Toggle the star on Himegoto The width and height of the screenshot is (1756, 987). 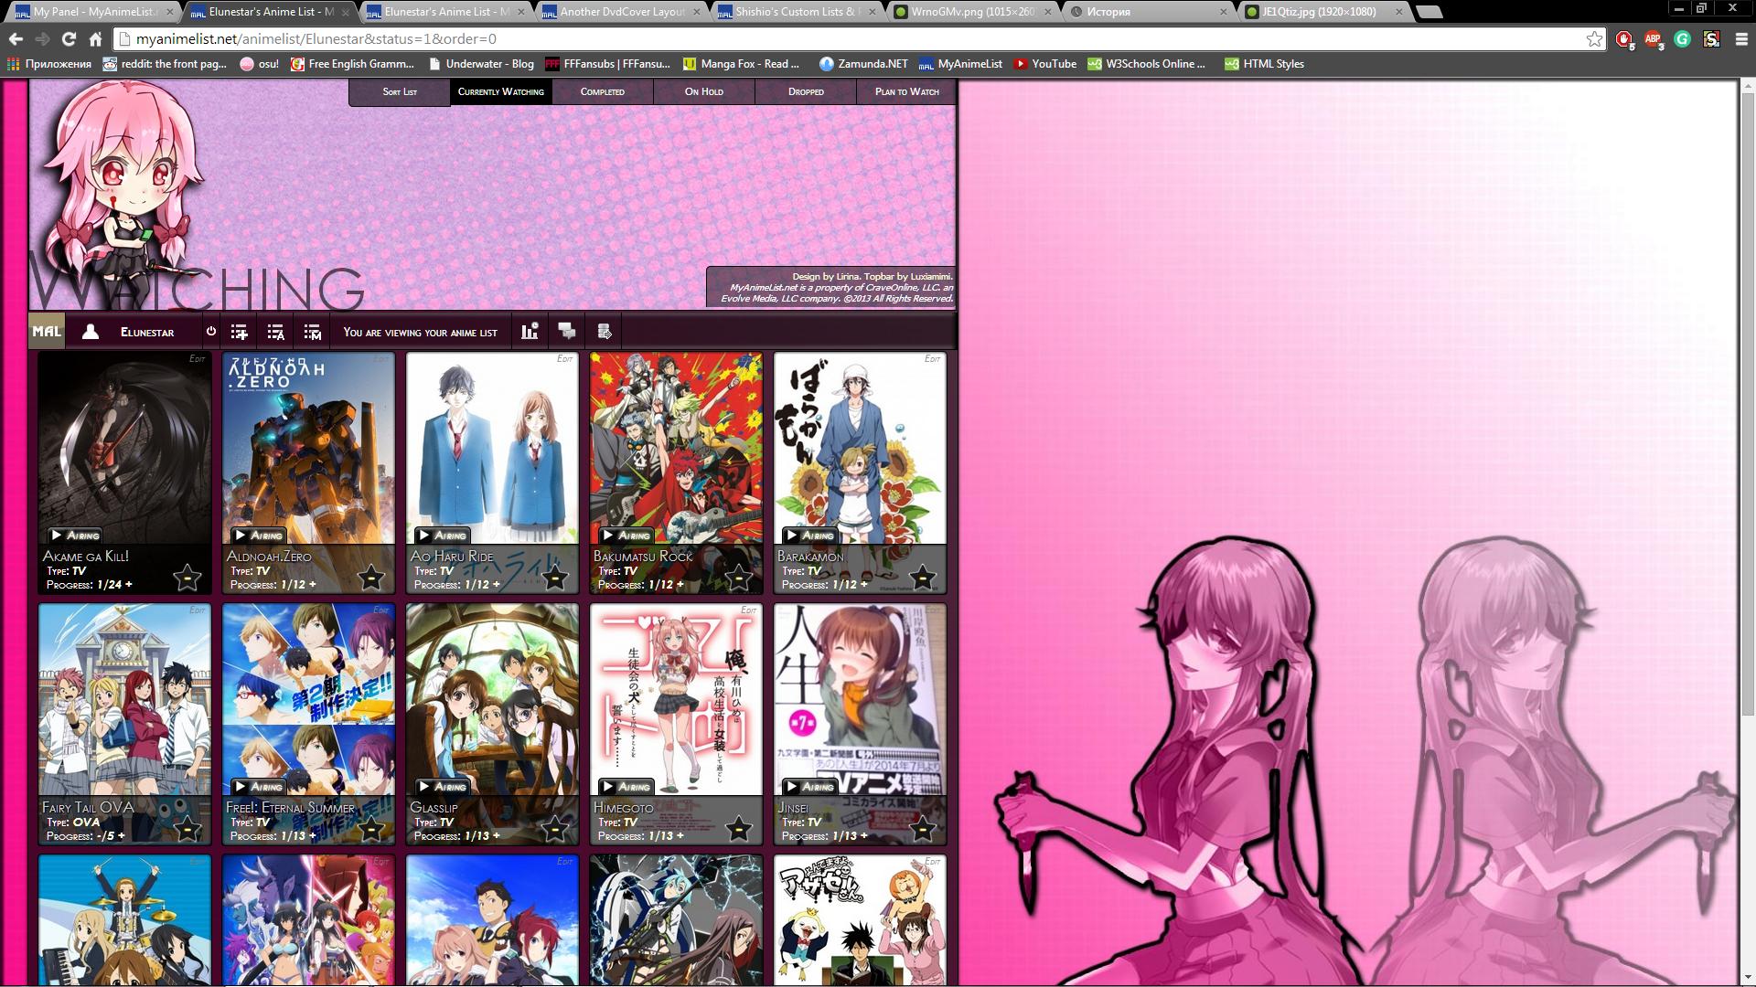pyautogui.click(x=739, y=829)
